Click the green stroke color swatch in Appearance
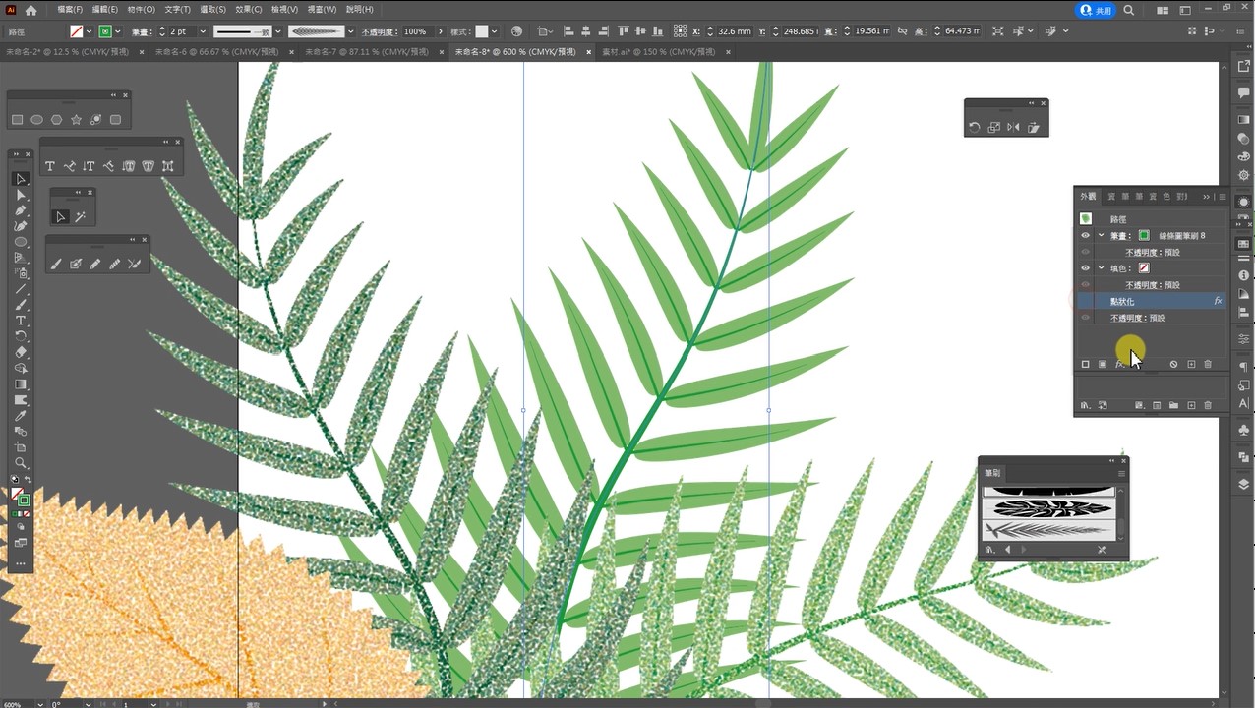 click(x=1144, y=236)
